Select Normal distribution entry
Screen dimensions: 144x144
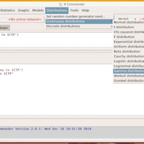pos(129,22)
